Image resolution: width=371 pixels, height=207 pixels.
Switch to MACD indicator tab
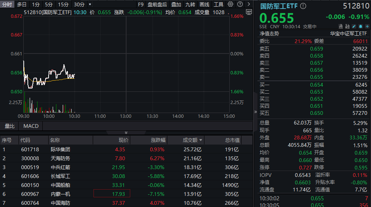31,126
